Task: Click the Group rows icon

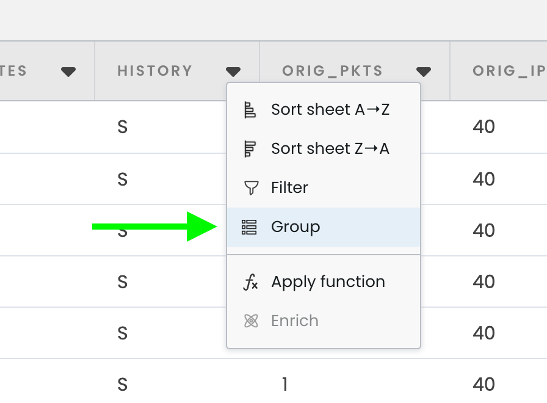Action: click(x=249, y=227)
